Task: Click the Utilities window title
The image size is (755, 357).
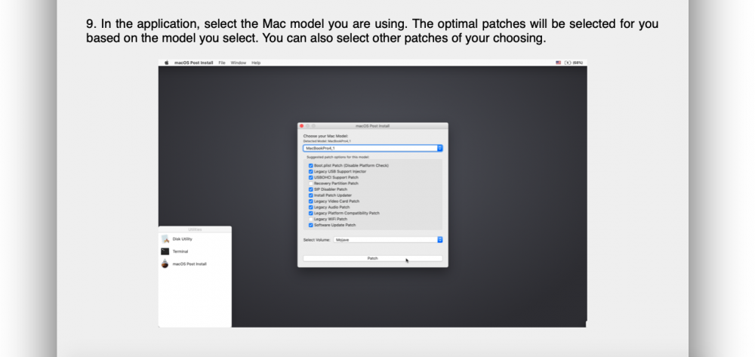Action: (x=195, y=229)
